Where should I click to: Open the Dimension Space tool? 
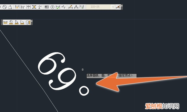(x=34, y=7)
